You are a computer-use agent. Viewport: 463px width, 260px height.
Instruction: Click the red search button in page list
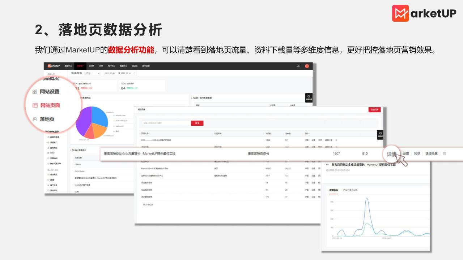click(197, 123)
